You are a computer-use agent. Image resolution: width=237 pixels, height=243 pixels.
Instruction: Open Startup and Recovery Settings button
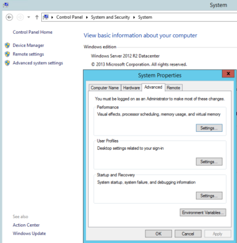209,196
